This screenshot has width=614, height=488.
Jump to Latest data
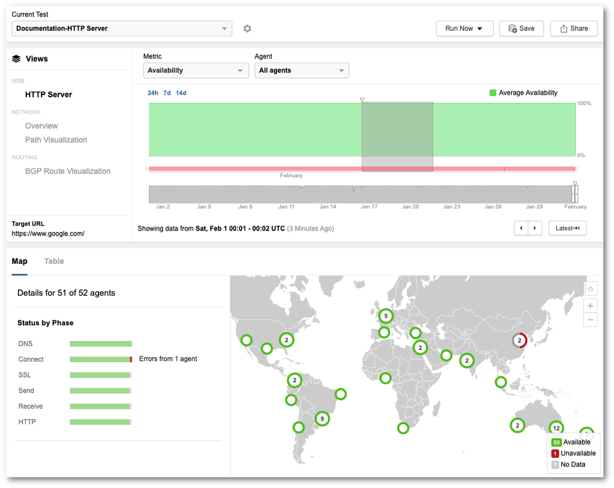[567, 228]
